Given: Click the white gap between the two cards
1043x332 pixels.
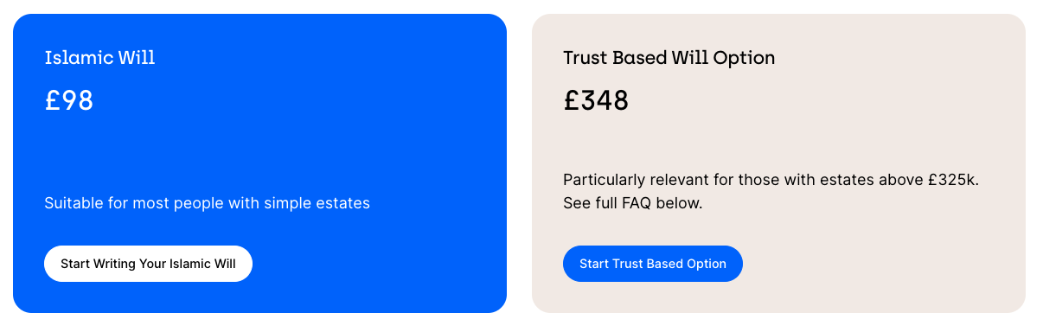Looking at the screenshot, I should pyautogui.click(x=519, y=164).
